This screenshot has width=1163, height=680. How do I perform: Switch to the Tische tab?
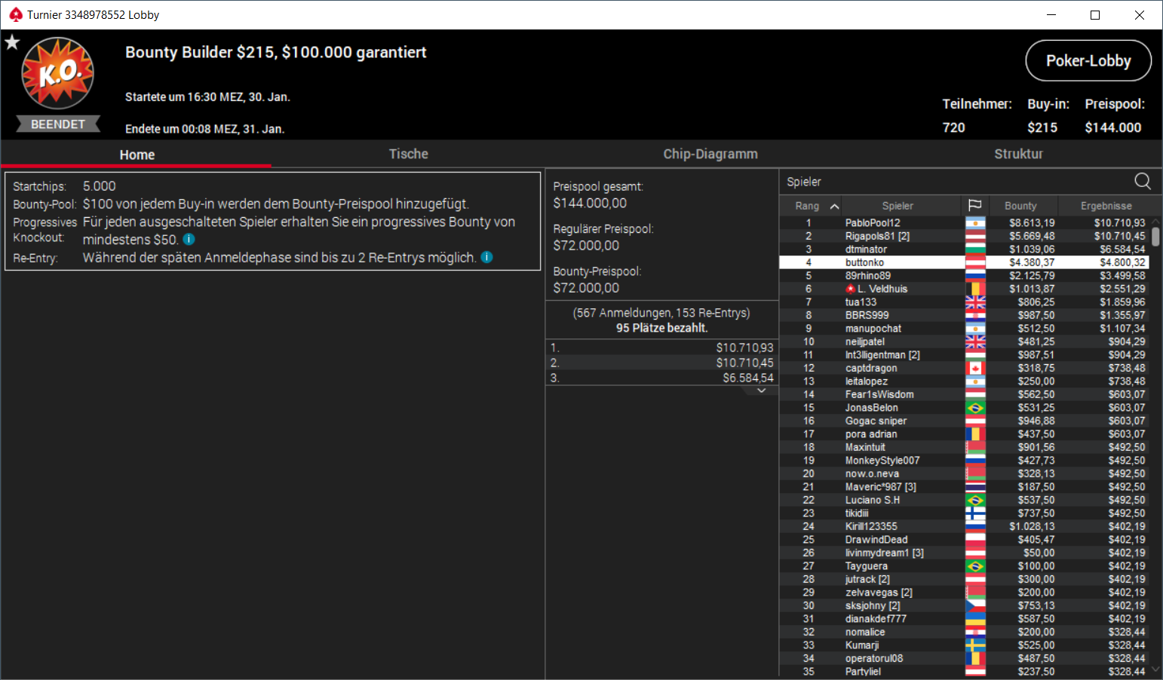click(x=409, y=154)
